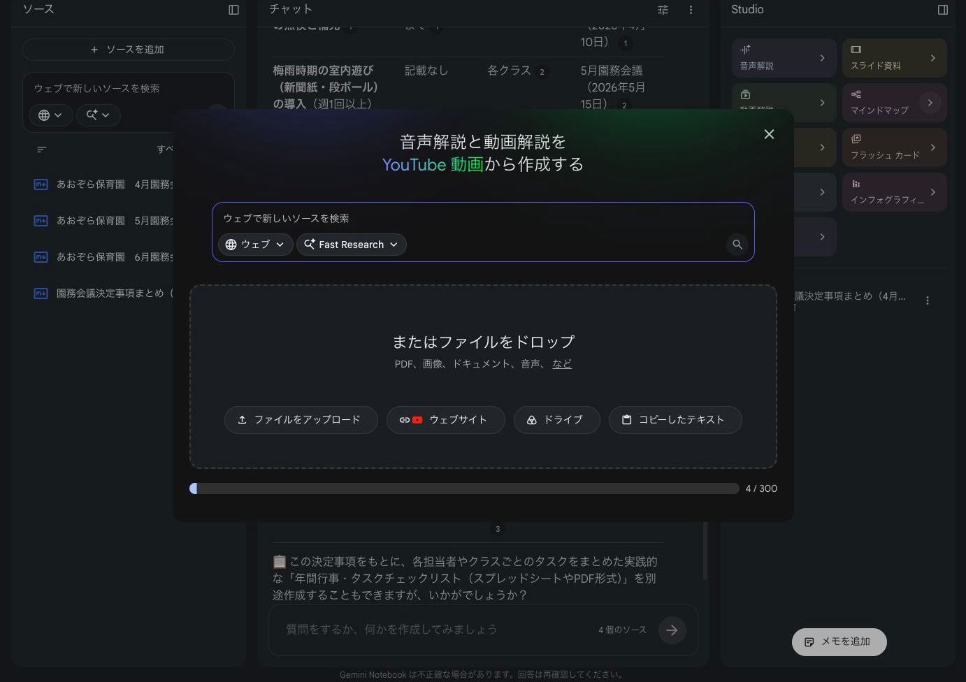Choose コピーしたテキスト option

[675, 420]
